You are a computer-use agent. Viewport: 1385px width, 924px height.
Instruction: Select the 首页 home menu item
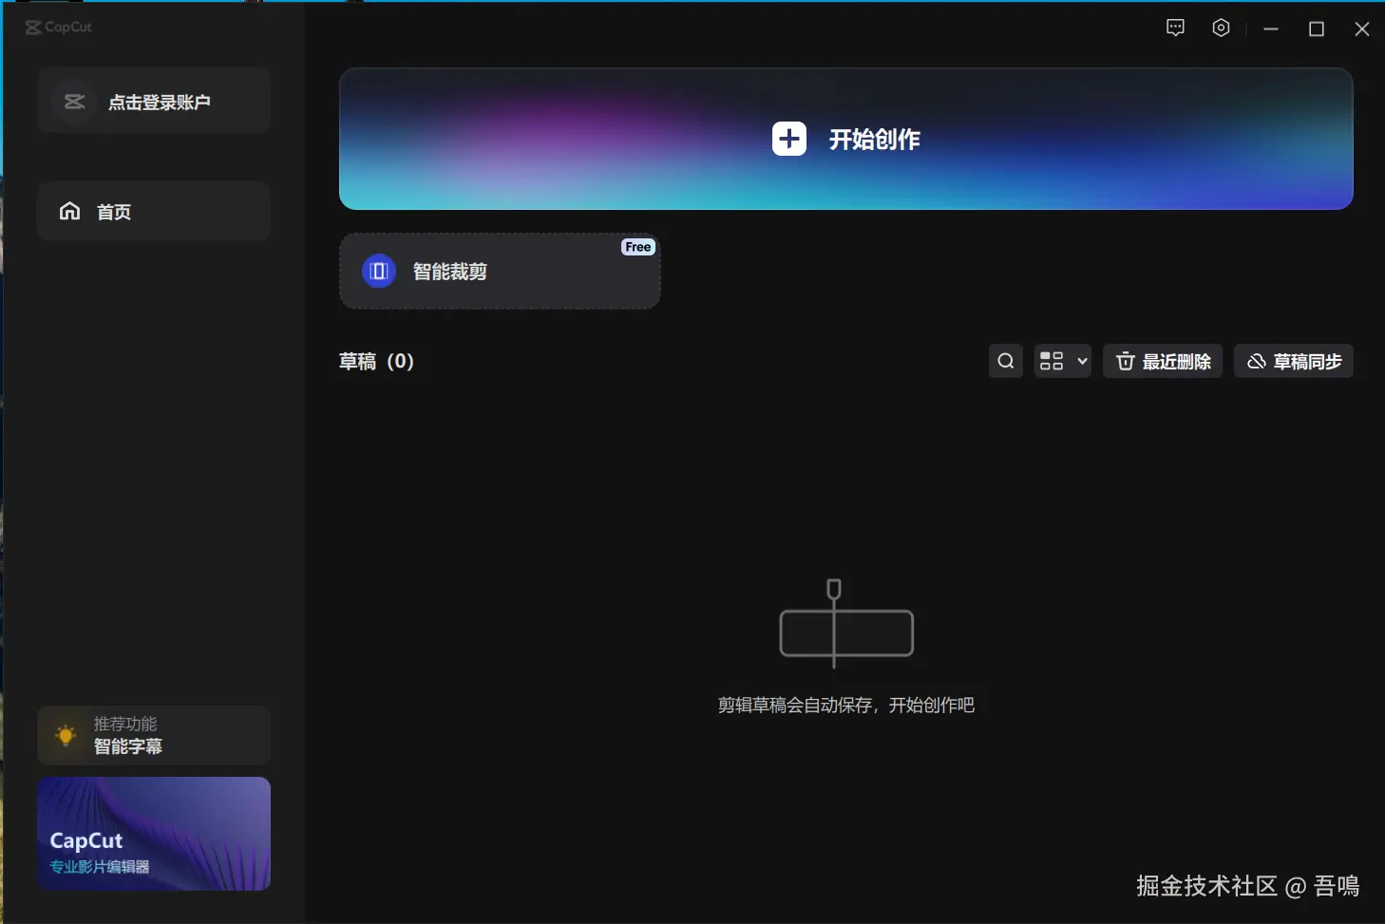pos(154,211)
